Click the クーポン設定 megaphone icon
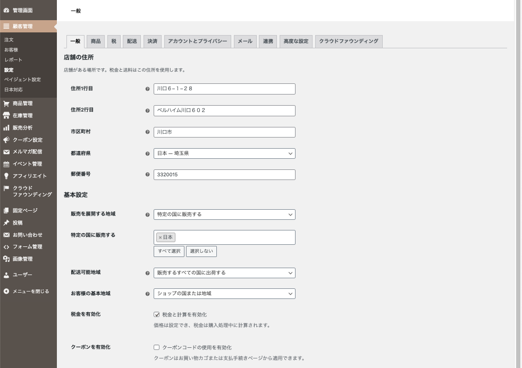 pos(6,140)
